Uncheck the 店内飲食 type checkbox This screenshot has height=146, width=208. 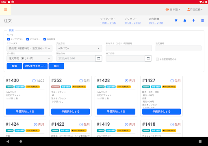[45, 39]
